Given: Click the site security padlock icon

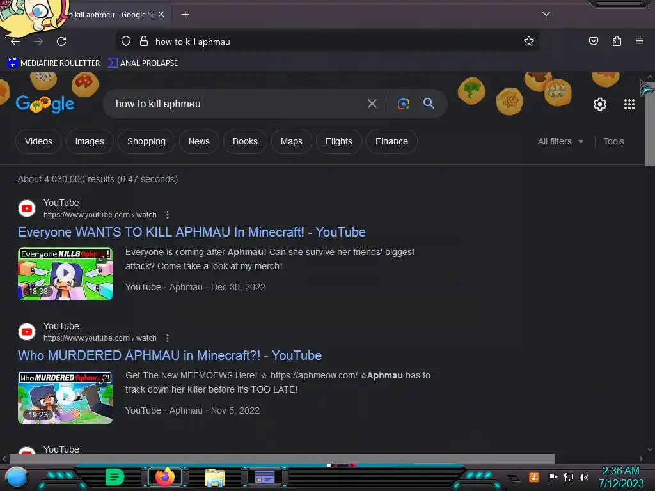Looking at the screenshot, I should click(144, 41).
